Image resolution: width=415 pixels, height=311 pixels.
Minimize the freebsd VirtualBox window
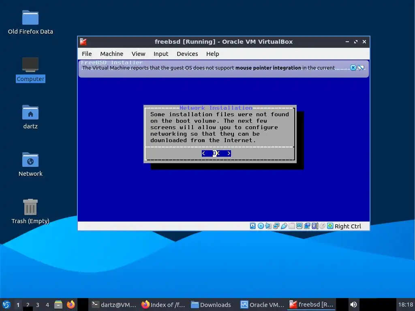pyautogui.click(x=347, y=42)
